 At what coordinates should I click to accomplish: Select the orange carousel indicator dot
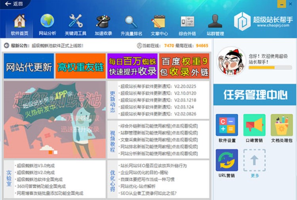(50, 152)
